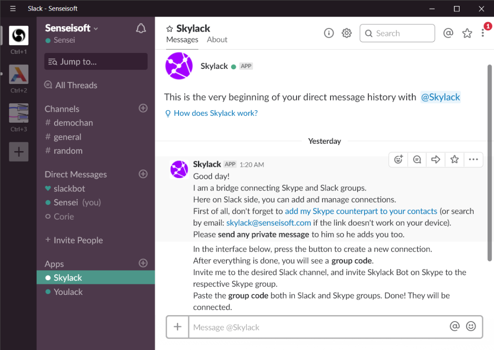The width and height of the screenshot is (494, 350).
Task: Star the Skylack conversation header
Action: 169,29
